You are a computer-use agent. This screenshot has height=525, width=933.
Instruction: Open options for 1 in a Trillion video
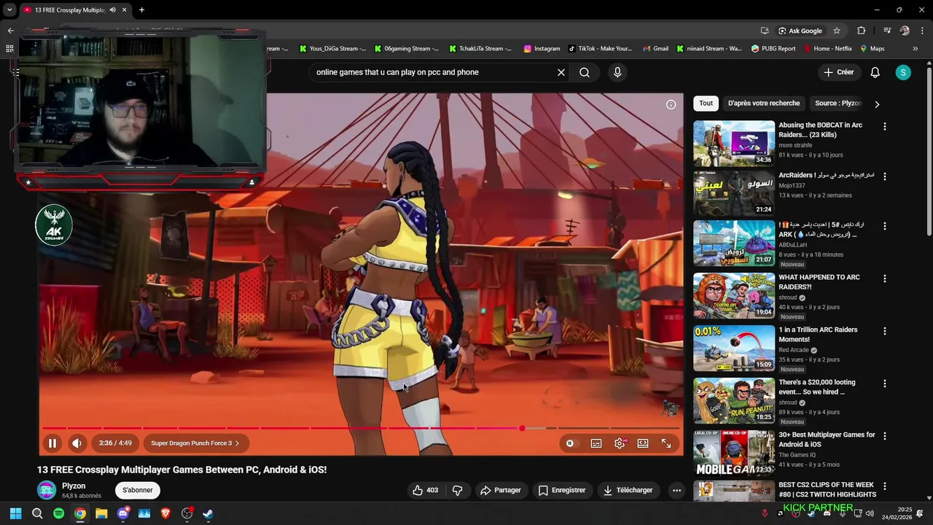(885, 331)
